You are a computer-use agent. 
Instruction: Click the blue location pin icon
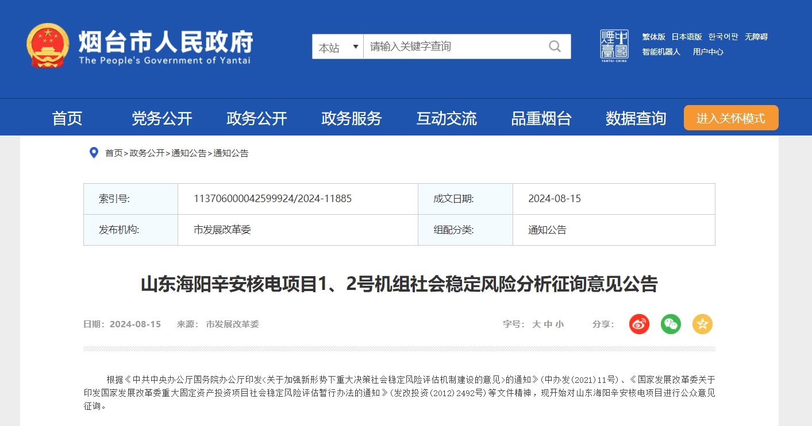coord(94,153)
